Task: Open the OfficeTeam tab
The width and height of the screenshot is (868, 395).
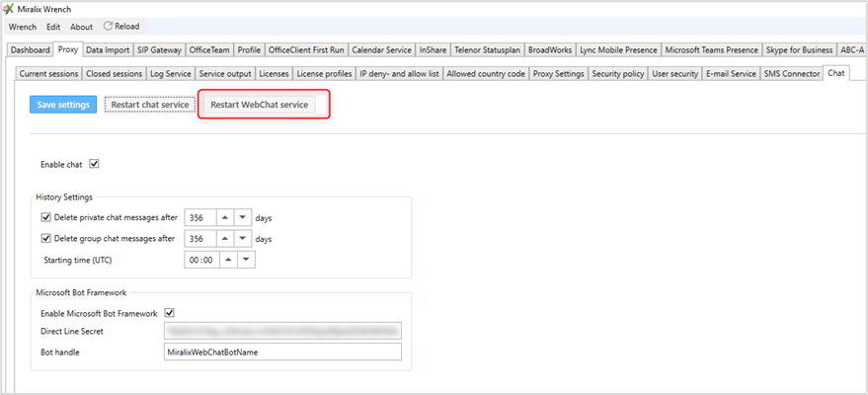Action: click(209, 49)
